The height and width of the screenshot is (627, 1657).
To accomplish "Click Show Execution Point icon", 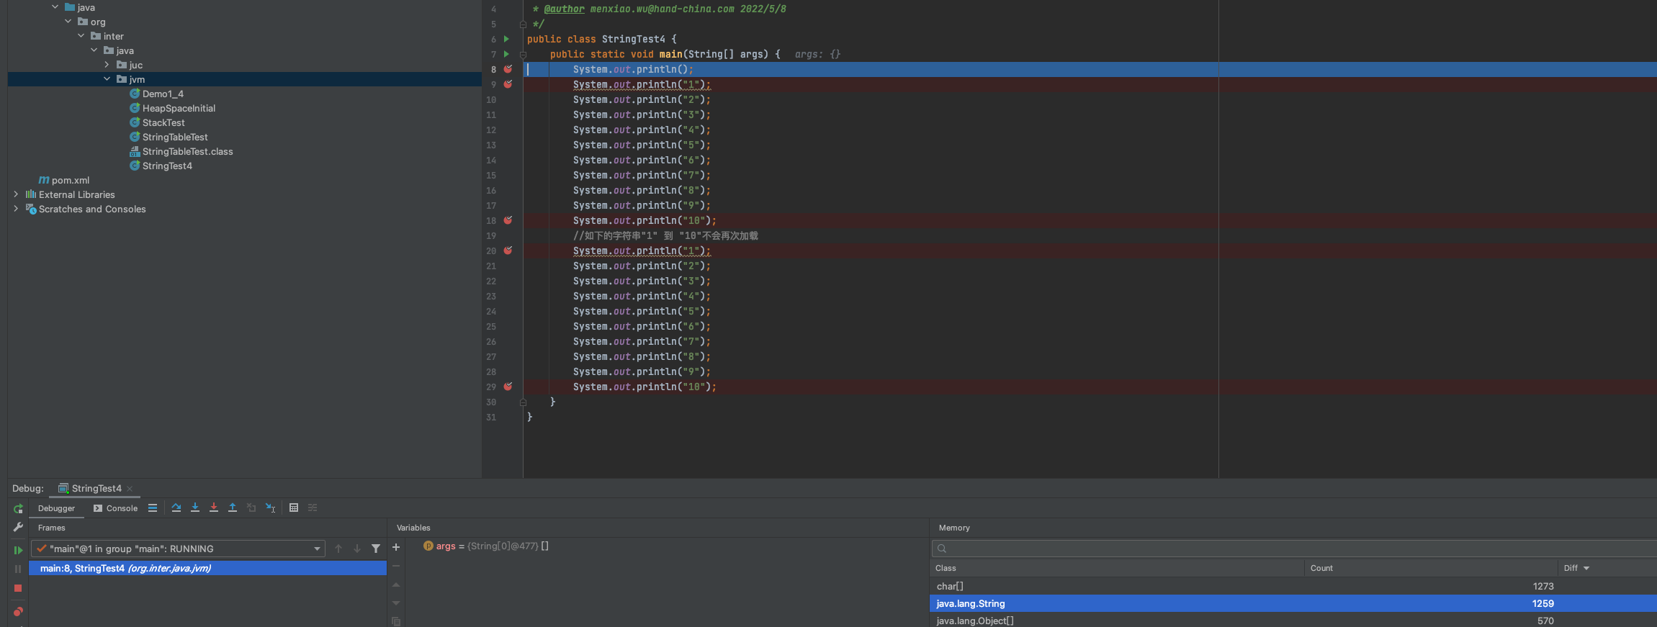I will (153, 508).
